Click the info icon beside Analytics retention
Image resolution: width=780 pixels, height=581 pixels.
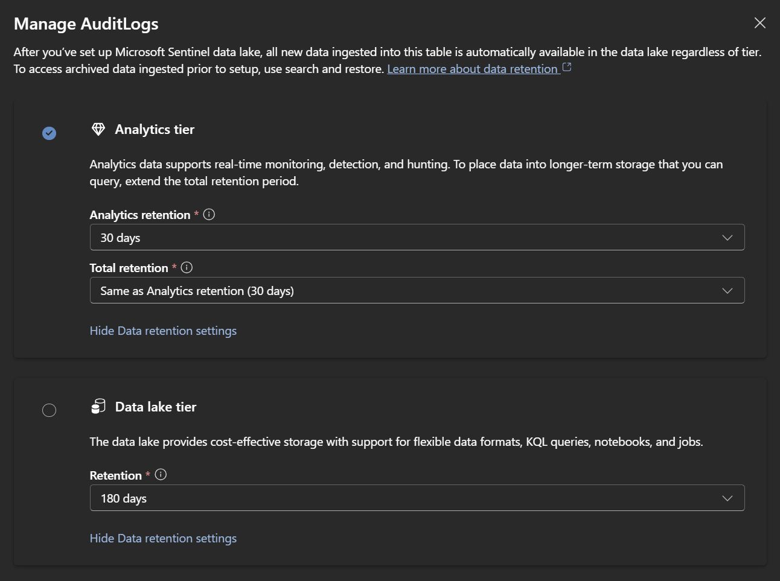pos(208,214)
